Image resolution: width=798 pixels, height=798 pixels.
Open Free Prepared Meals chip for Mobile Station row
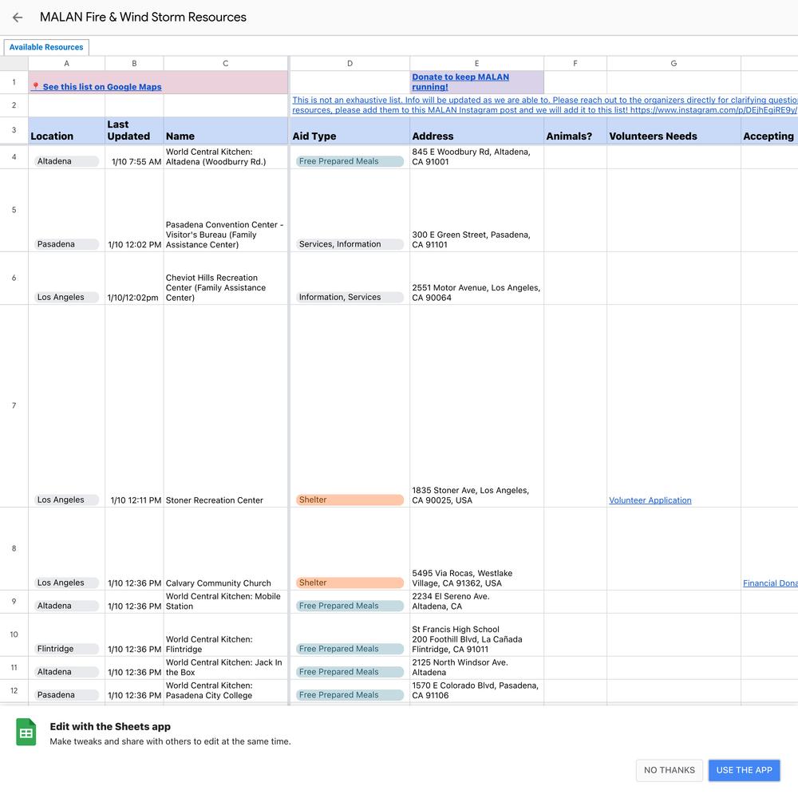click(x=350, y=606)
